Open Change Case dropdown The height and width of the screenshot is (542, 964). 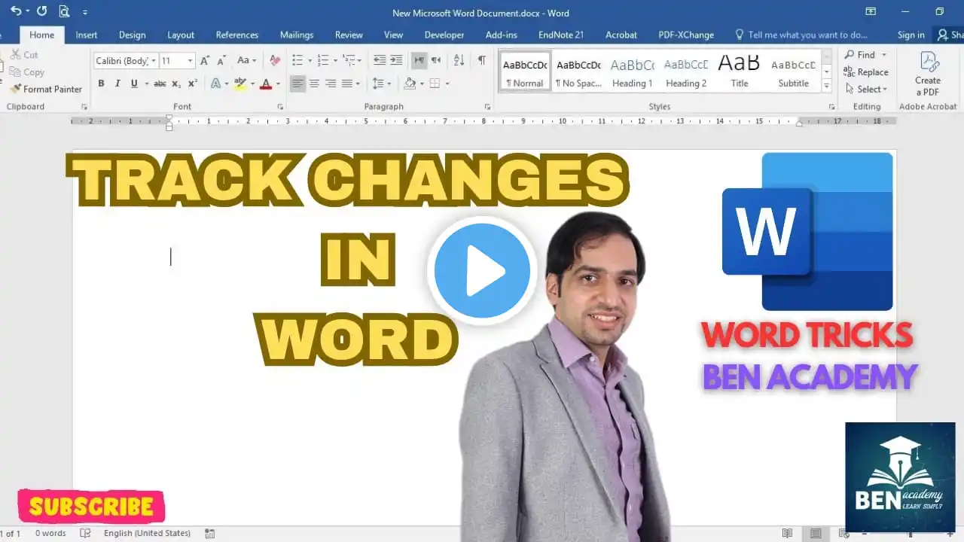click(246, 61)
